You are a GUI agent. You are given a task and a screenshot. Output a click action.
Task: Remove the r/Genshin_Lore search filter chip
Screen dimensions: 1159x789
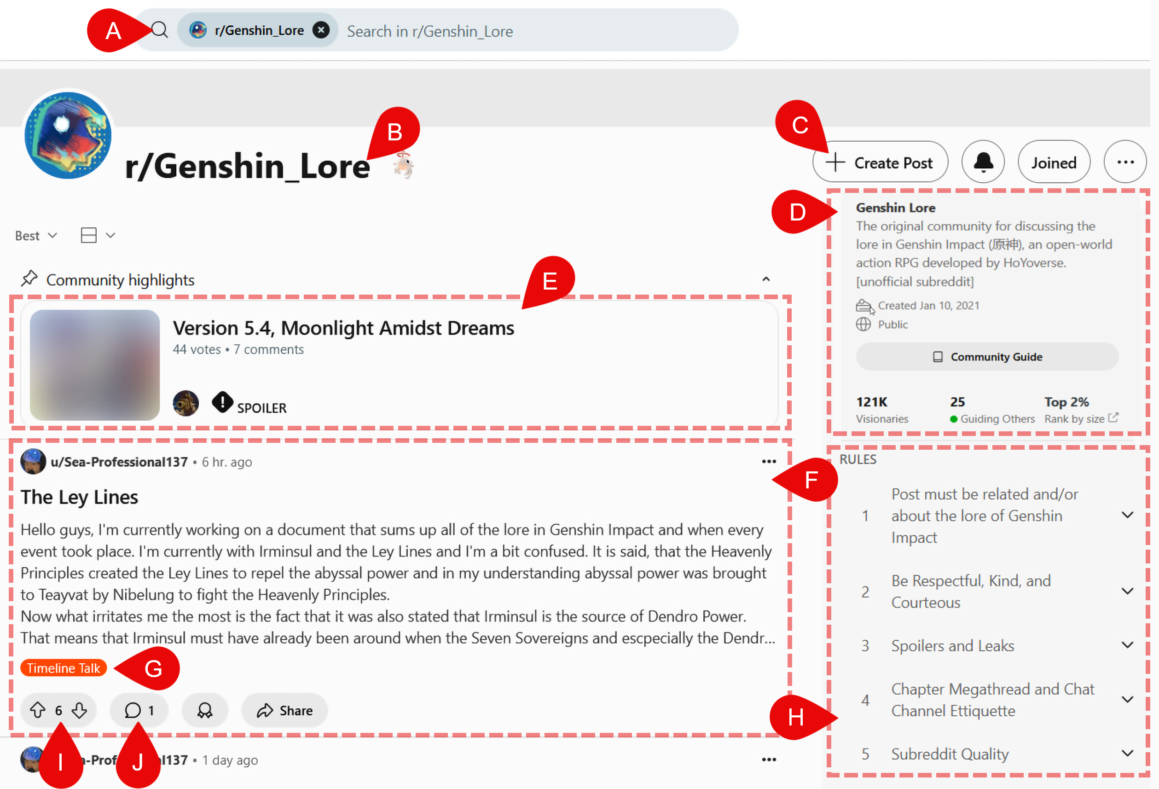321,30
